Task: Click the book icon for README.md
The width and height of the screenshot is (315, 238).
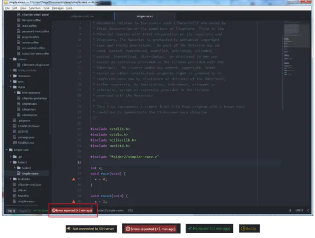Action: [x=15, y=143]
